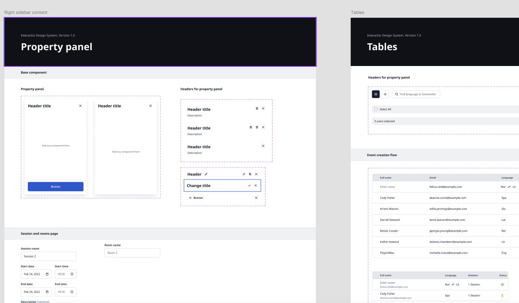Select the Tables frame label

pos(357,12)
